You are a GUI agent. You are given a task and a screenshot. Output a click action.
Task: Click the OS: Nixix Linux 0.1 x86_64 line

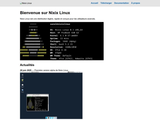point(66,30)
